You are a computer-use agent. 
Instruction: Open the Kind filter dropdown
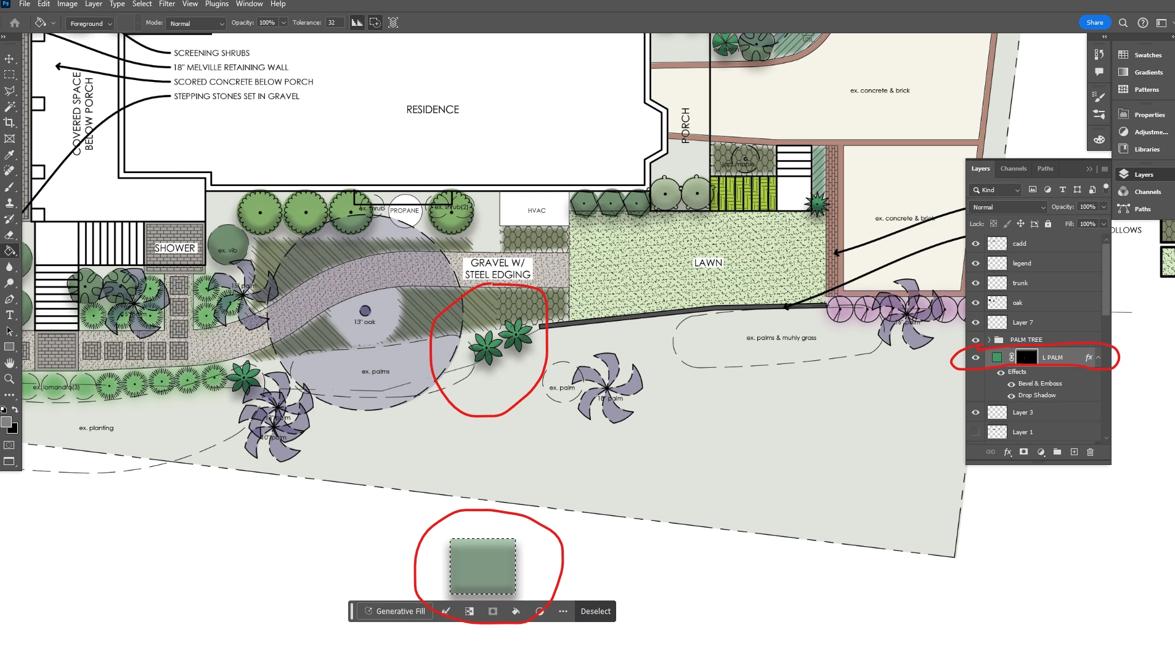[996, 190]
